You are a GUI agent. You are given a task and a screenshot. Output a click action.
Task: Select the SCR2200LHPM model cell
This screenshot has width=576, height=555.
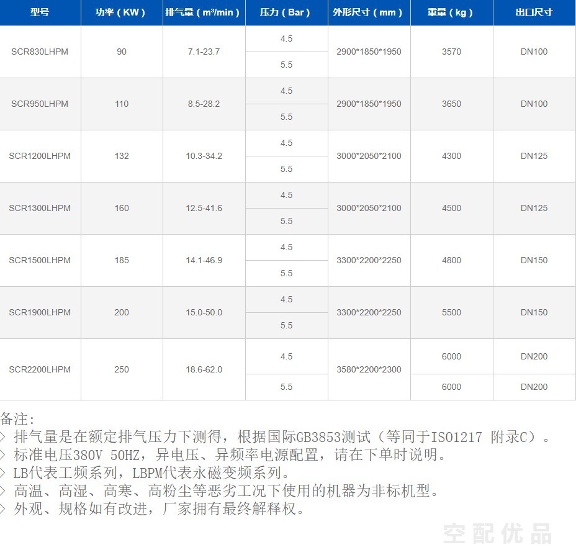pos(40,369)
